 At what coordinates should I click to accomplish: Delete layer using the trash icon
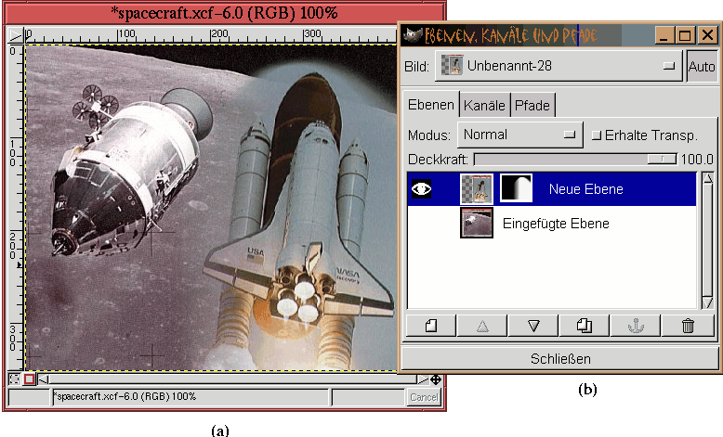(x=688, y=326)
